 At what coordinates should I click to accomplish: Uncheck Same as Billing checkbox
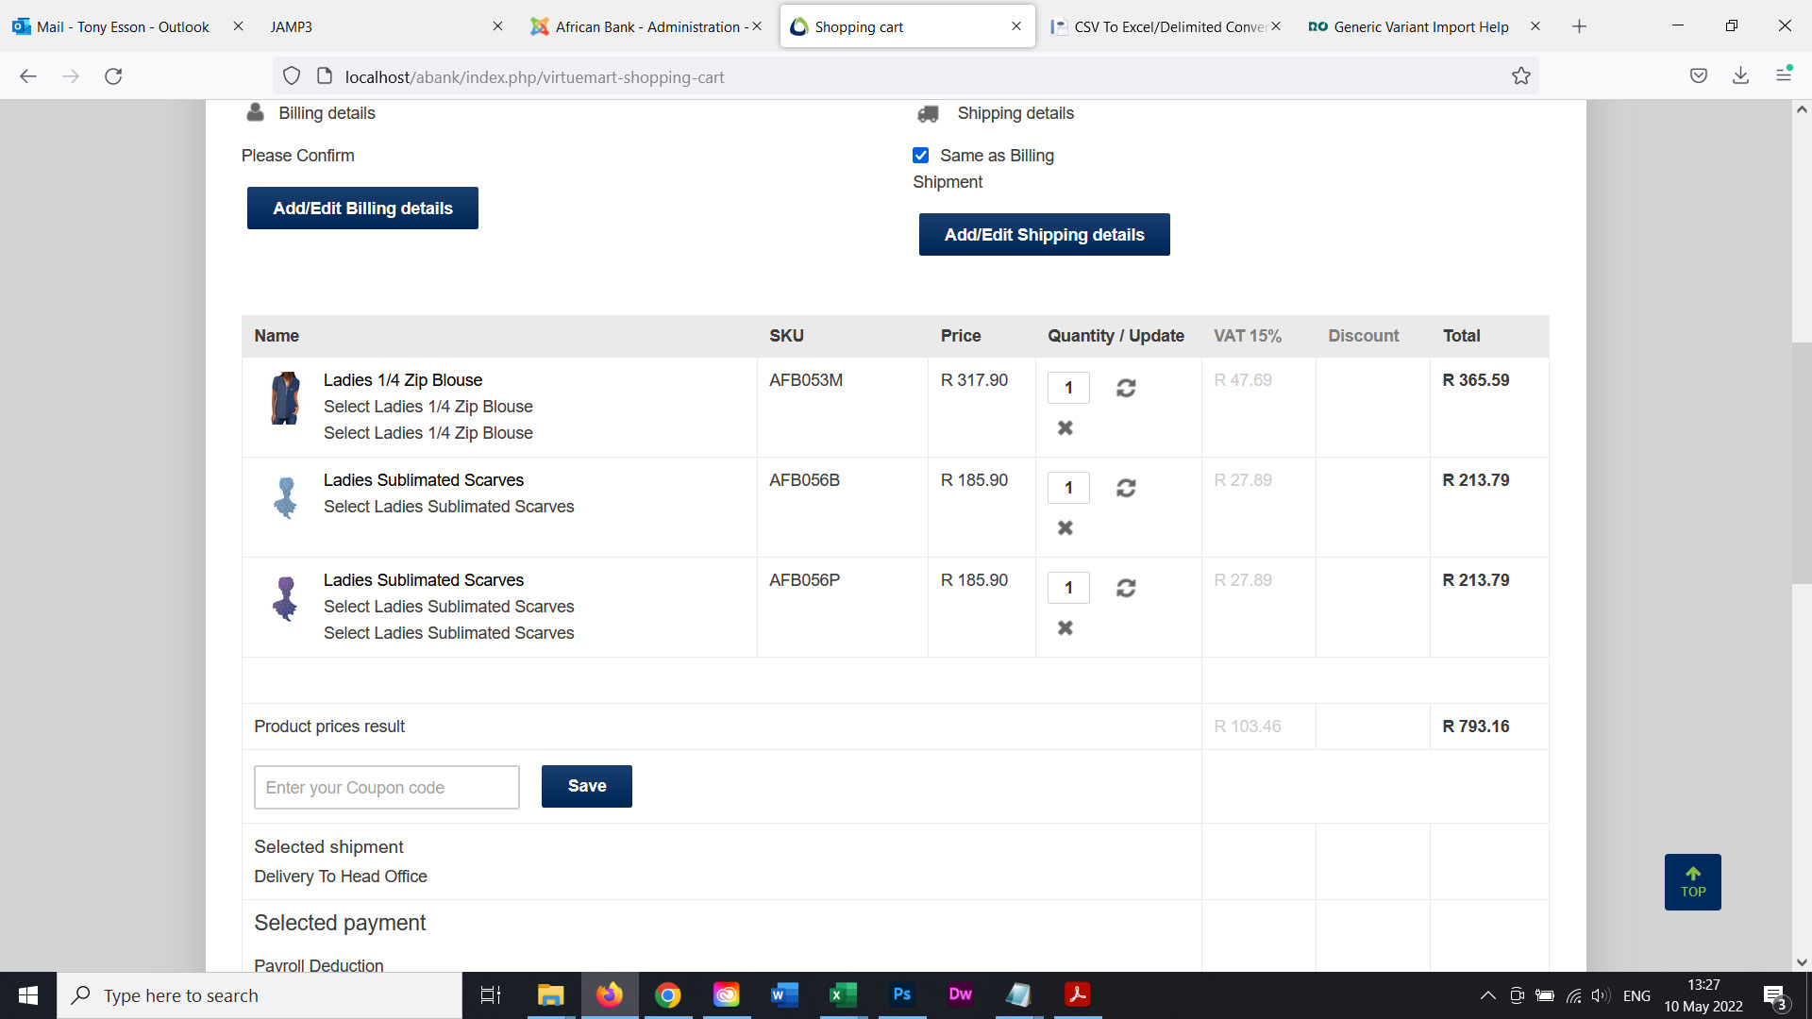921,156
